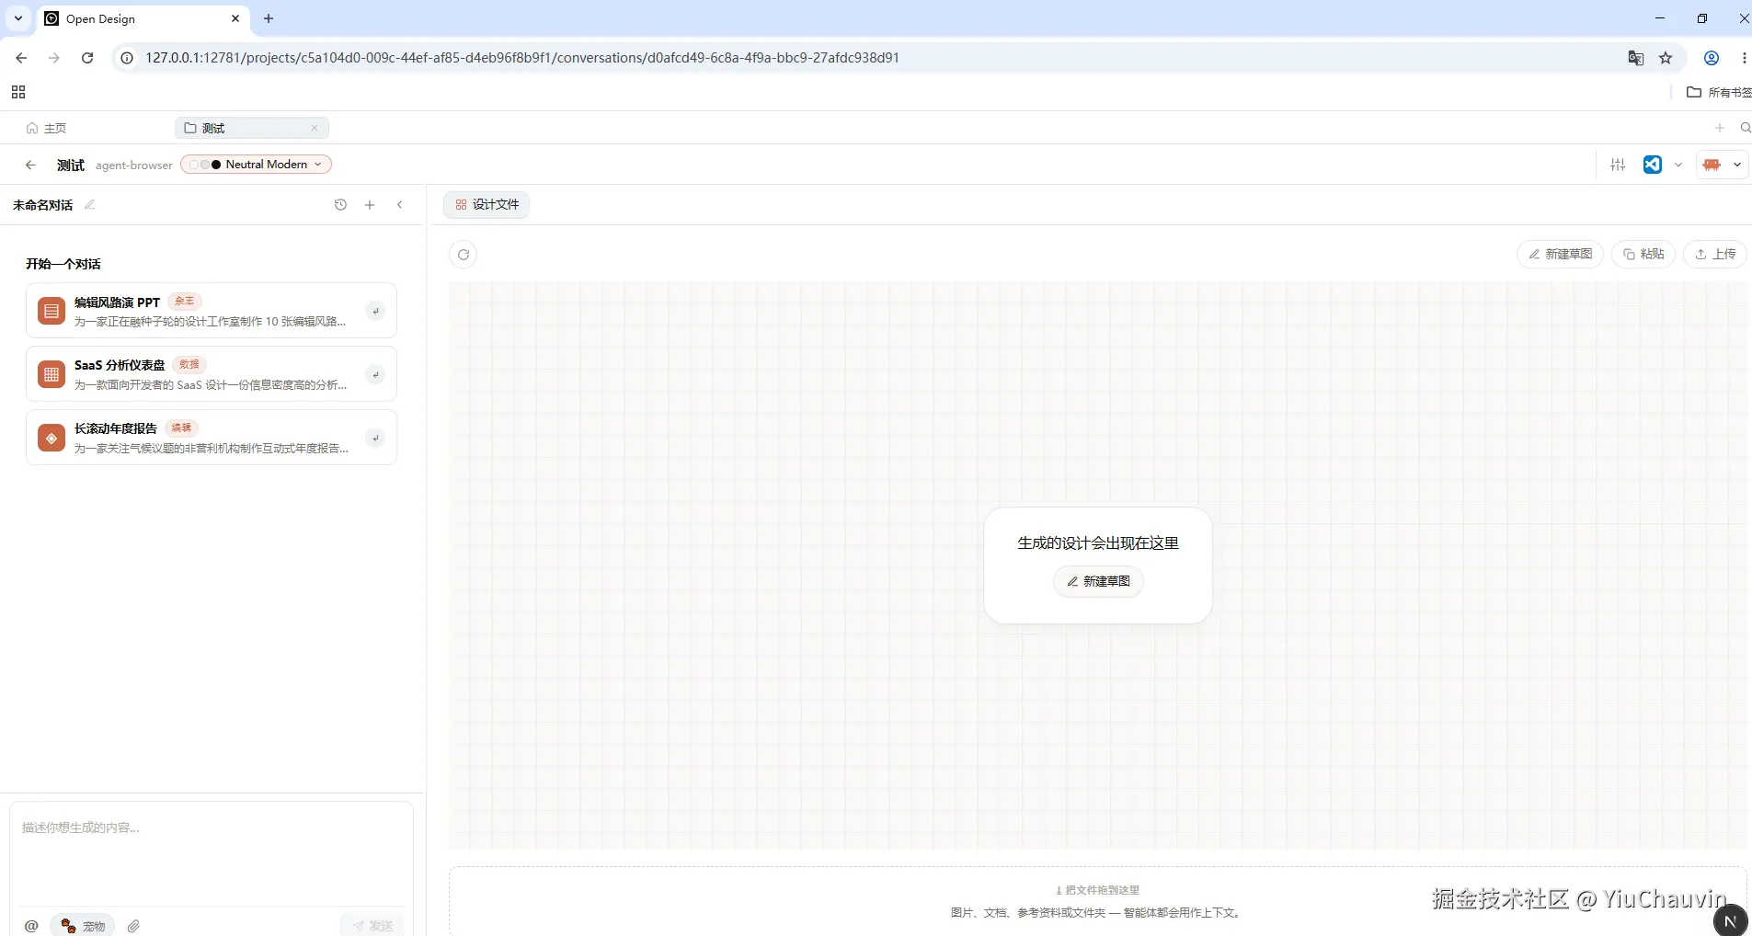Translate this page icon

pos(1635,58)
